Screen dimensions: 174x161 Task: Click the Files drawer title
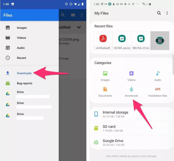(8, 15)
